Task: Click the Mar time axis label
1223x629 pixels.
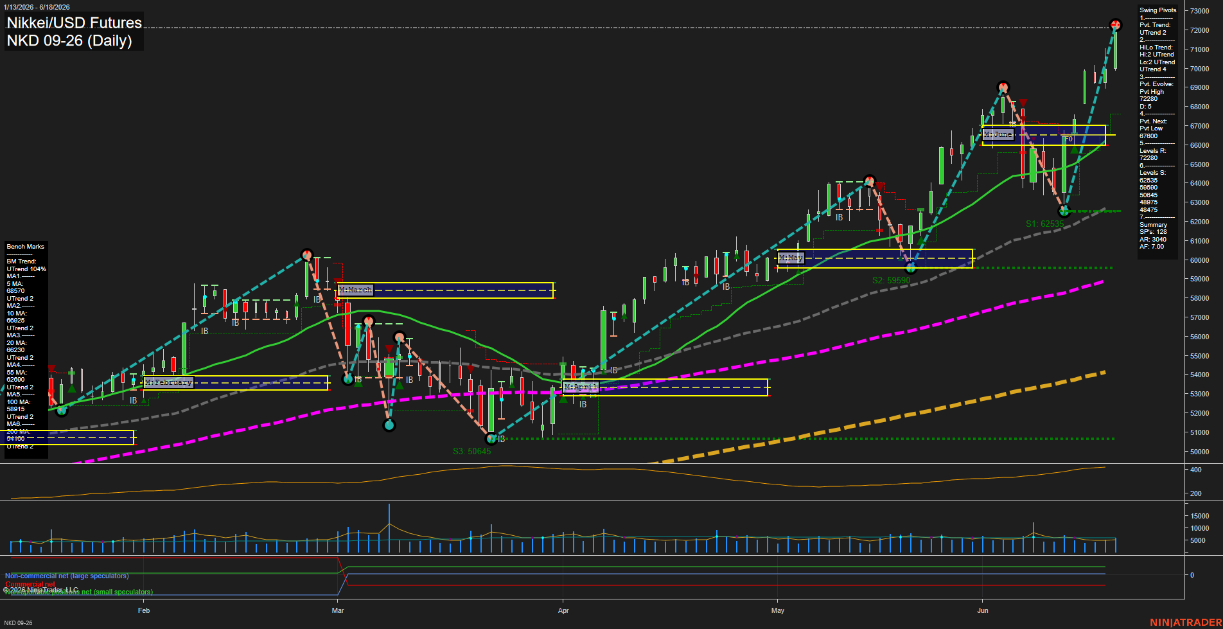Action: pos(338,611)
